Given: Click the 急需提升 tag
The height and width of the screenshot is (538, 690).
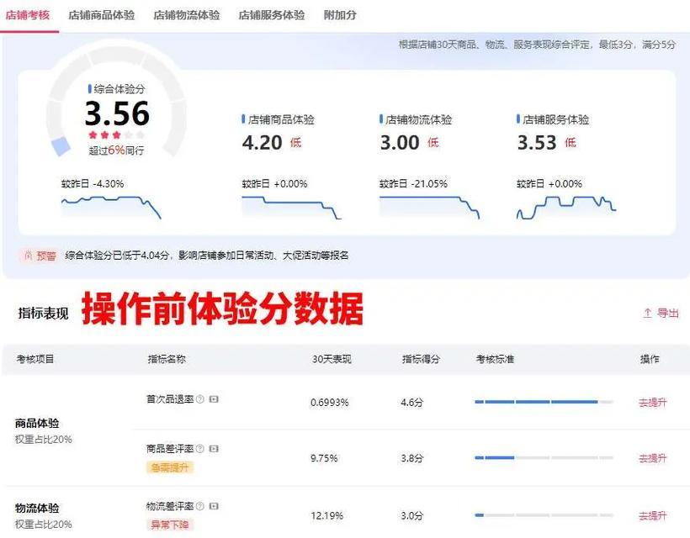Looking at the screenshot, I should (x=170, y=467).
